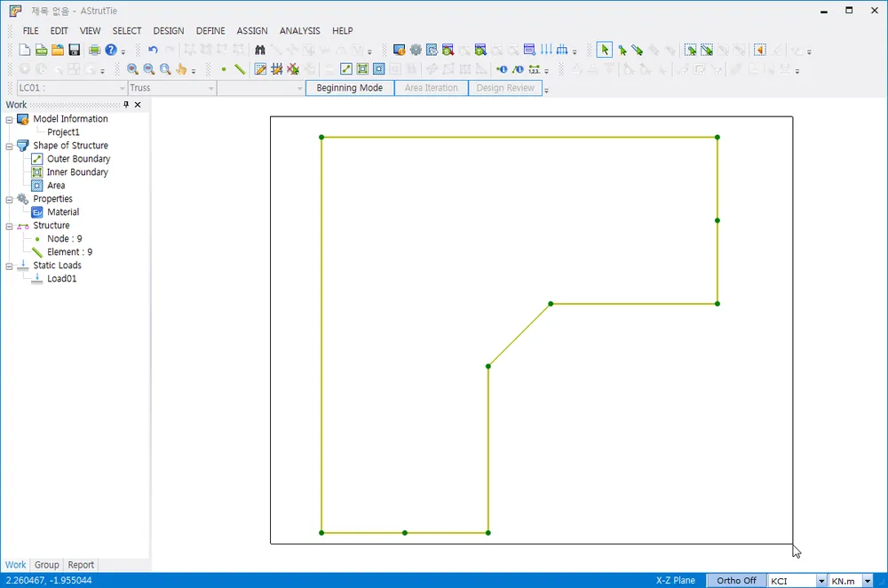The height and width of the screenshot is (588, 888).
Task: Open the SELECT menu
Action: coord(127,30)
